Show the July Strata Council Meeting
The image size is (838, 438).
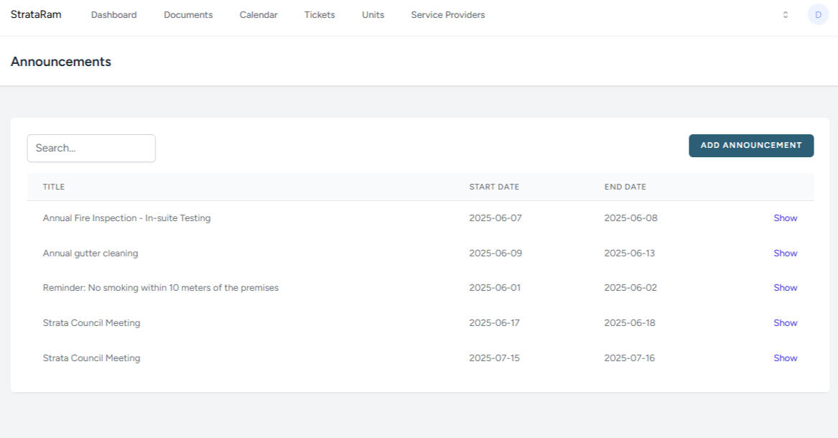(785, 358)
